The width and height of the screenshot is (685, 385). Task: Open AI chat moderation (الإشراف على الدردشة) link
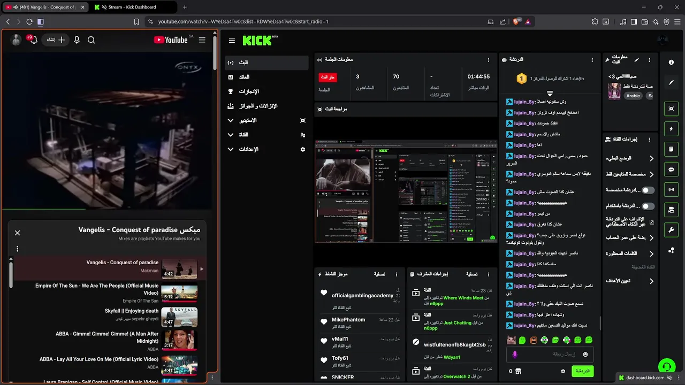coord(630,222)
